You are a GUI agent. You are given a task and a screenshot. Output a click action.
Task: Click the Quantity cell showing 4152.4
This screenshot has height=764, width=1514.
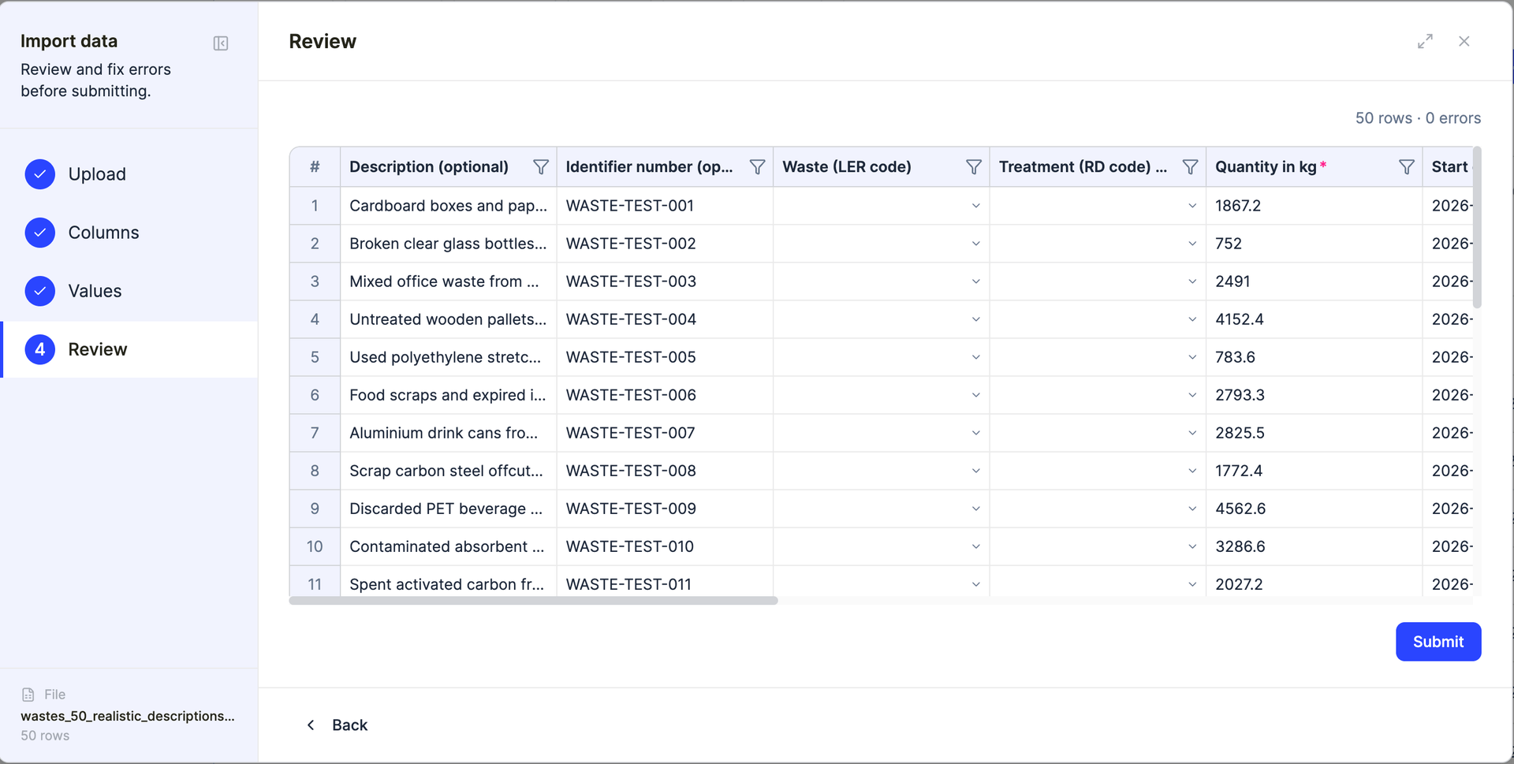pyautogui.click(x=1314, y=319)
